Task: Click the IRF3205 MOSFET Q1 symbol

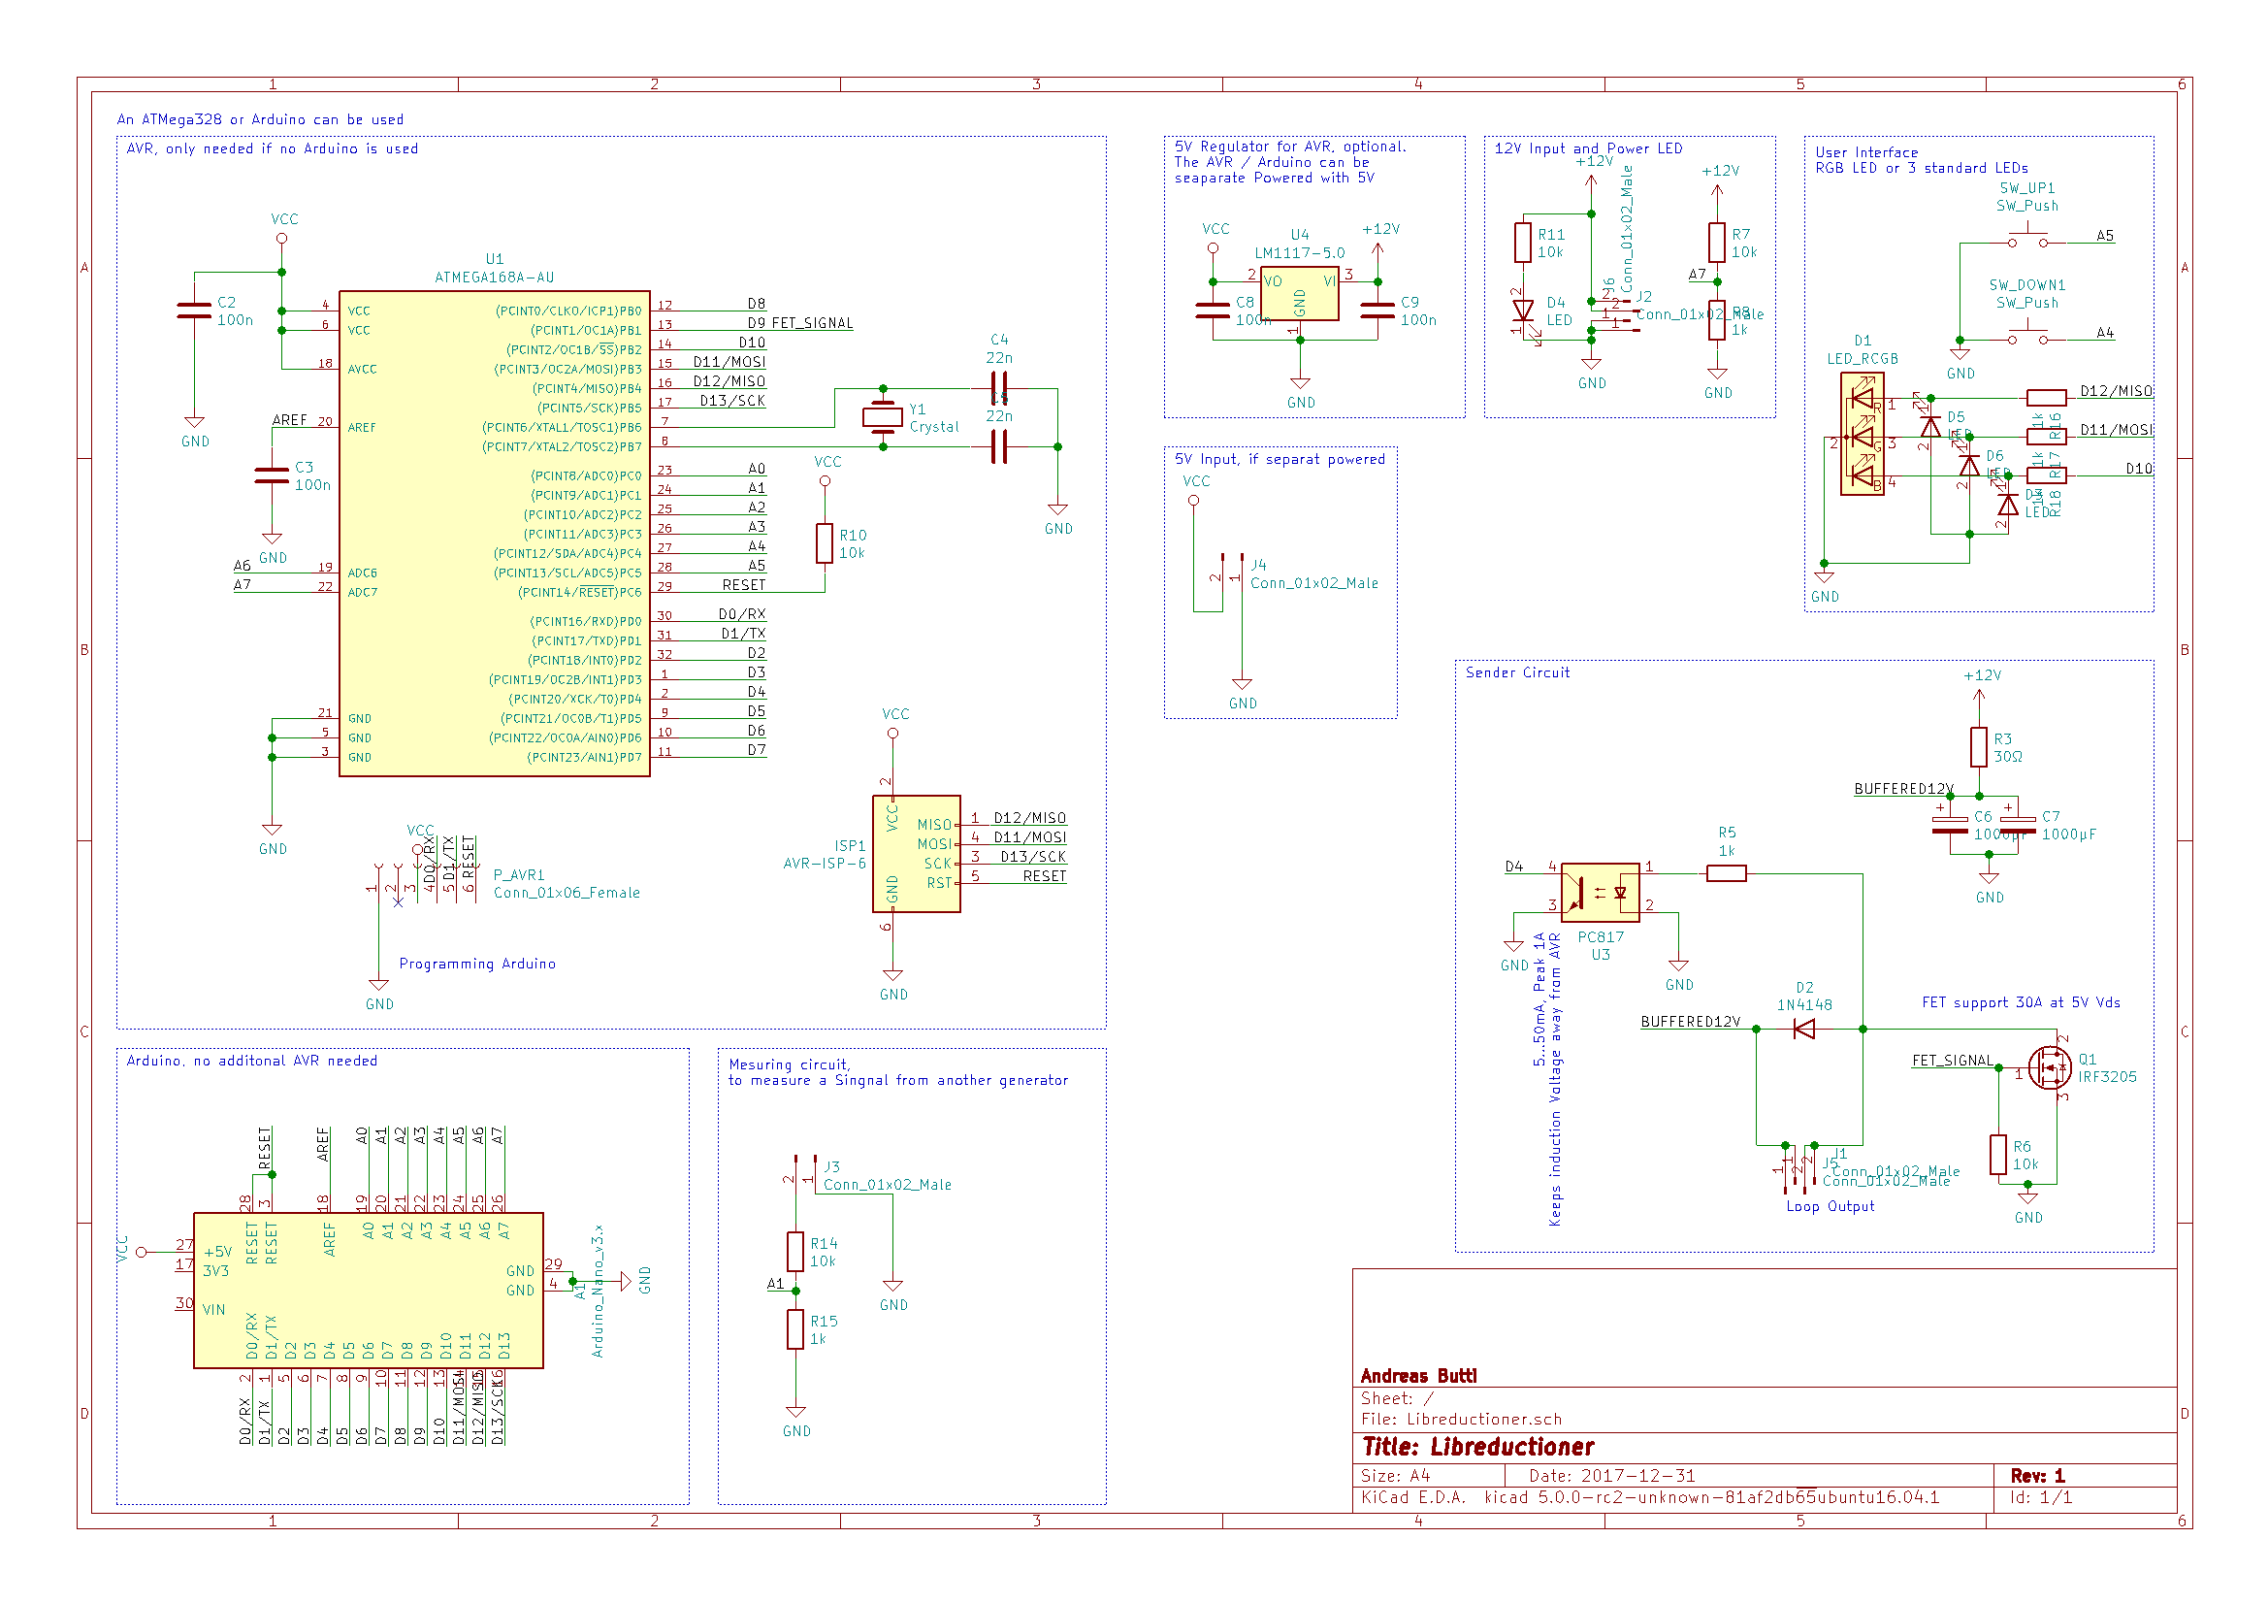Action: pyautogui.click(x=2050, y=1067)
